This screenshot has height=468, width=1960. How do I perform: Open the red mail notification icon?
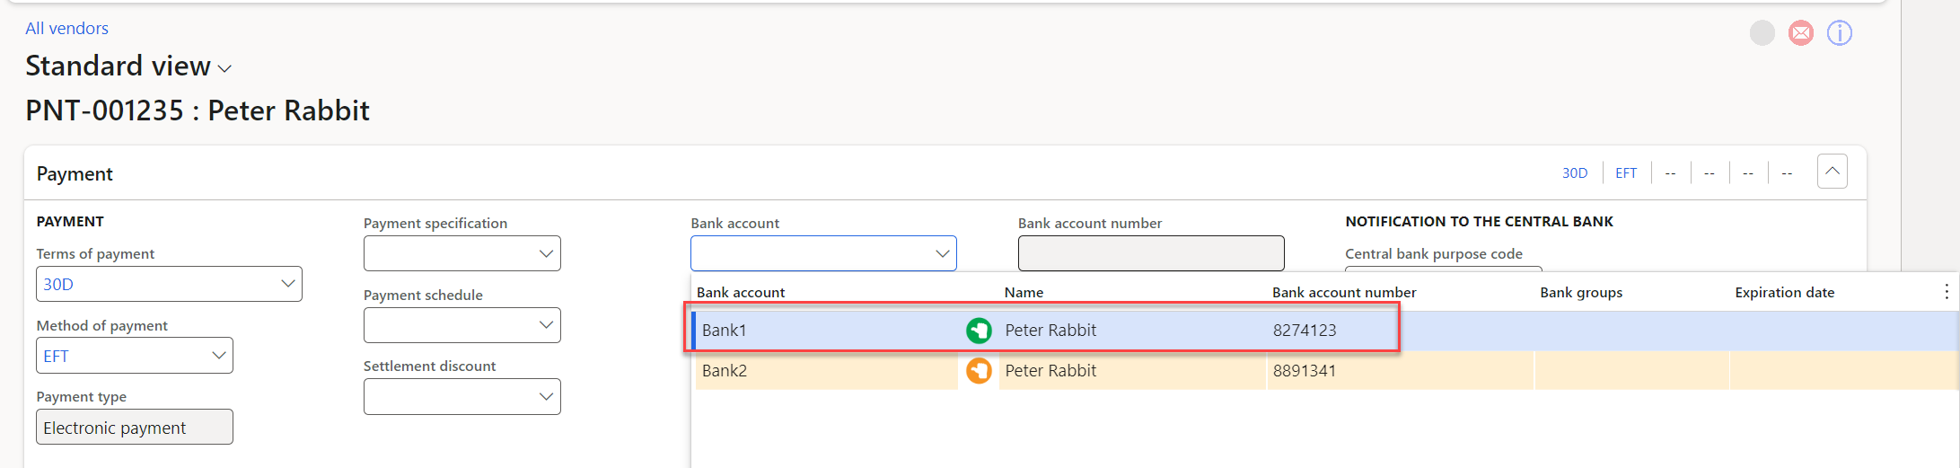tap(1800, 33)
